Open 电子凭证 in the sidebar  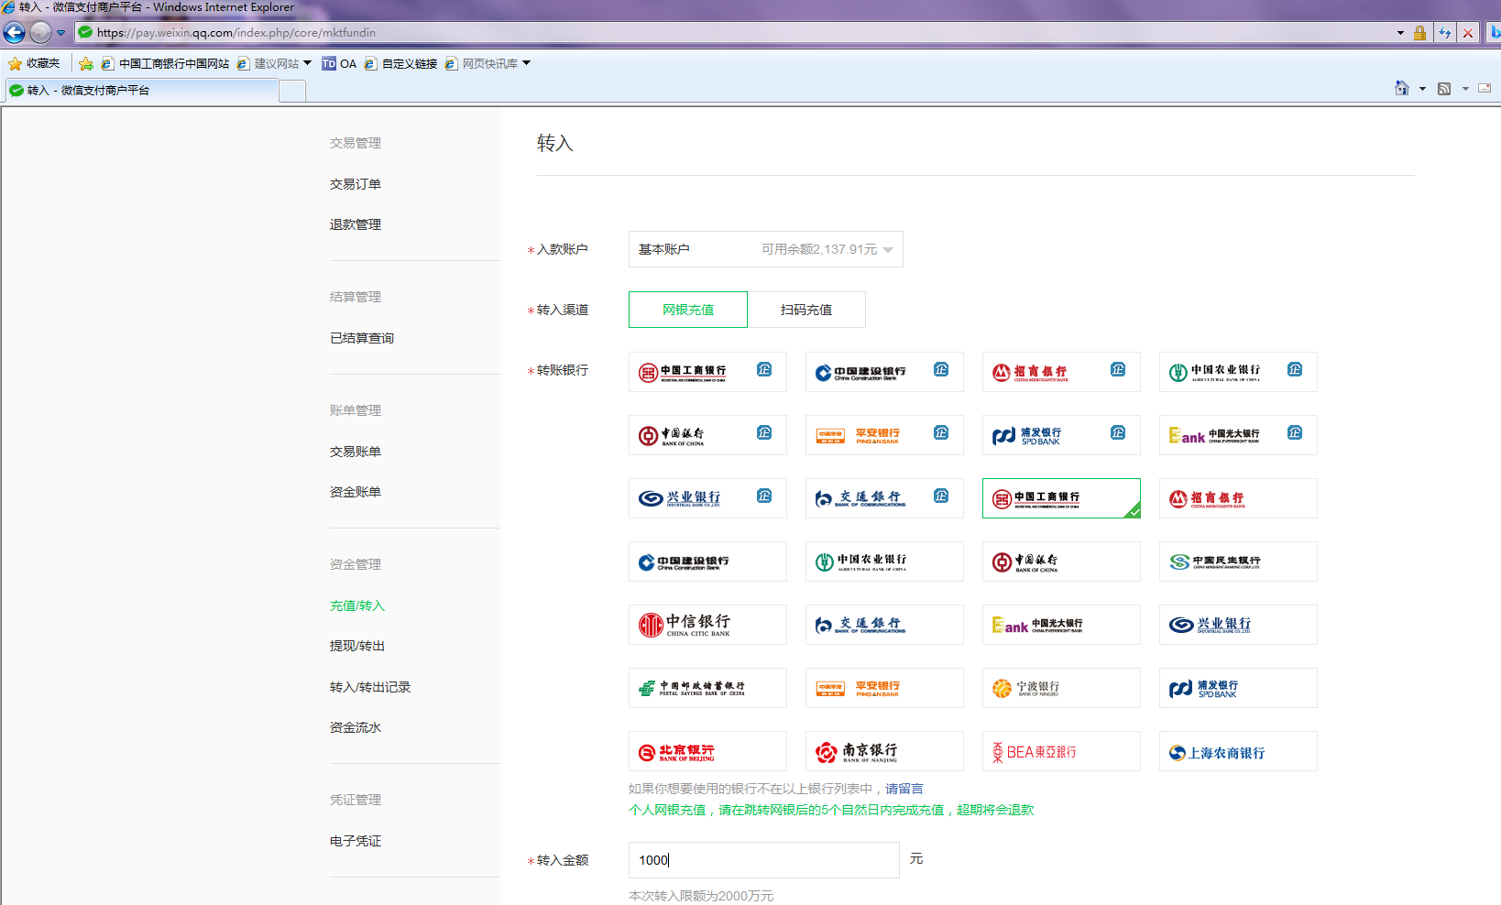tap(356, 841)
